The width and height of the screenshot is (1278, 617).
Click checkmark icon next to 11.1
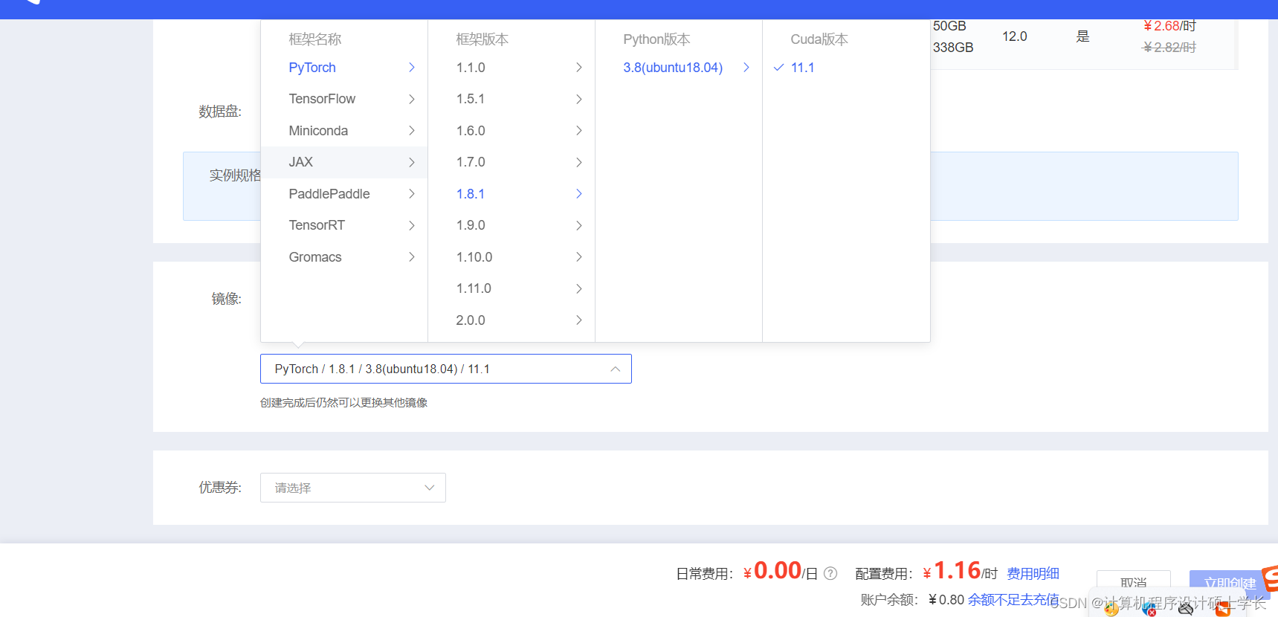(779, 68)
